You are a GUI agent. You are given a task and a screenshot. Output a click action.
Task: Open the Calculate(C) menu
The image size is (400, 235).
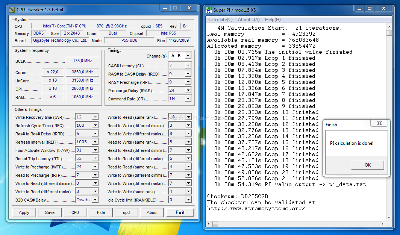point(220,20)
